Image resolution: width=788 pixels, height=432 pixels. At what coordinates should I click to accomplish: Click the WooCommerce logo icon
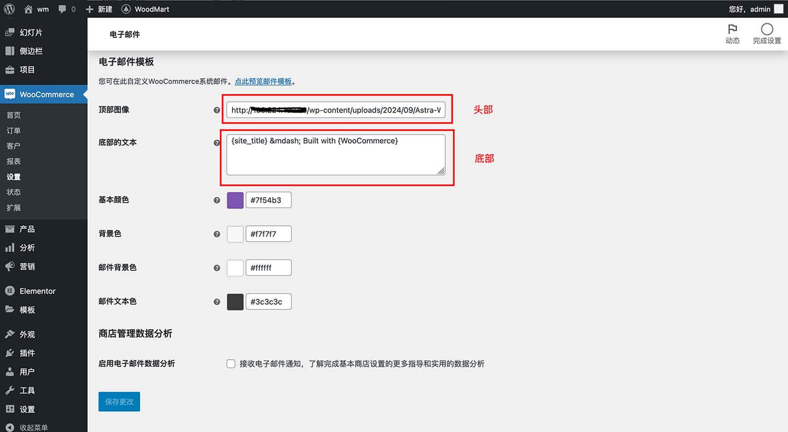click(x=10, y=94)
